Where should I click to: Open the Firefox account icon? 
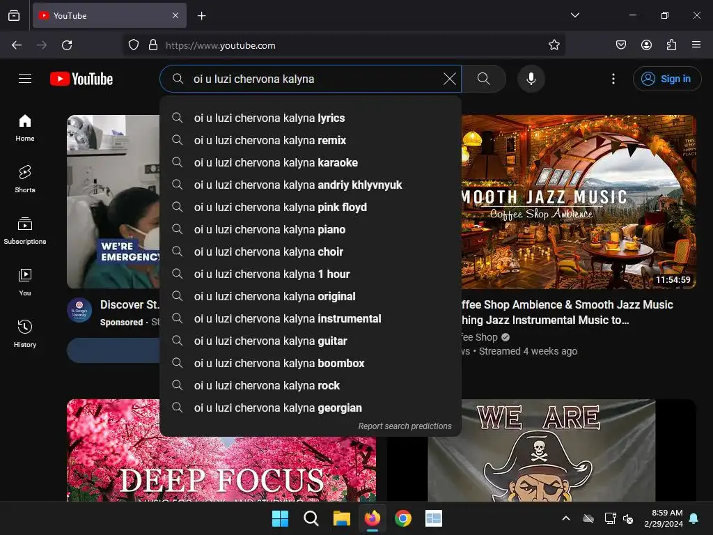click(646, 45)
